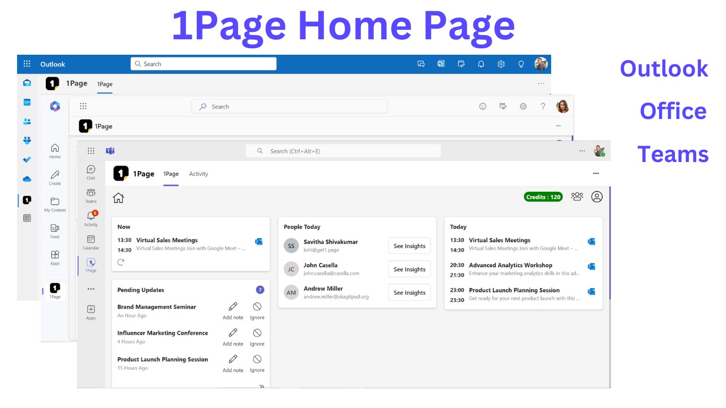Add note to Brand Management Seminar

point(233,311)
